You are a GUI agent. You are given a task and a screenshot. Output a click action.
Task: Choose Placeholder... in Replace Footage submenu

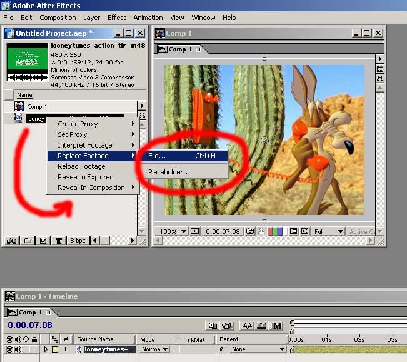[185, 172]
